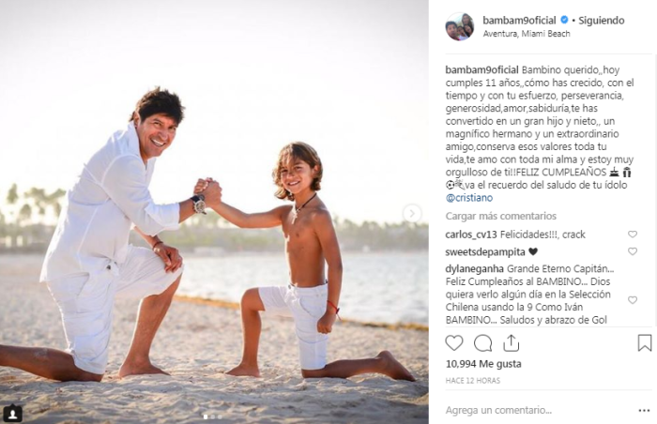Show tagged people icon on photo
Viewport: 657px width, 424px height.
click(x=13, y=414)
